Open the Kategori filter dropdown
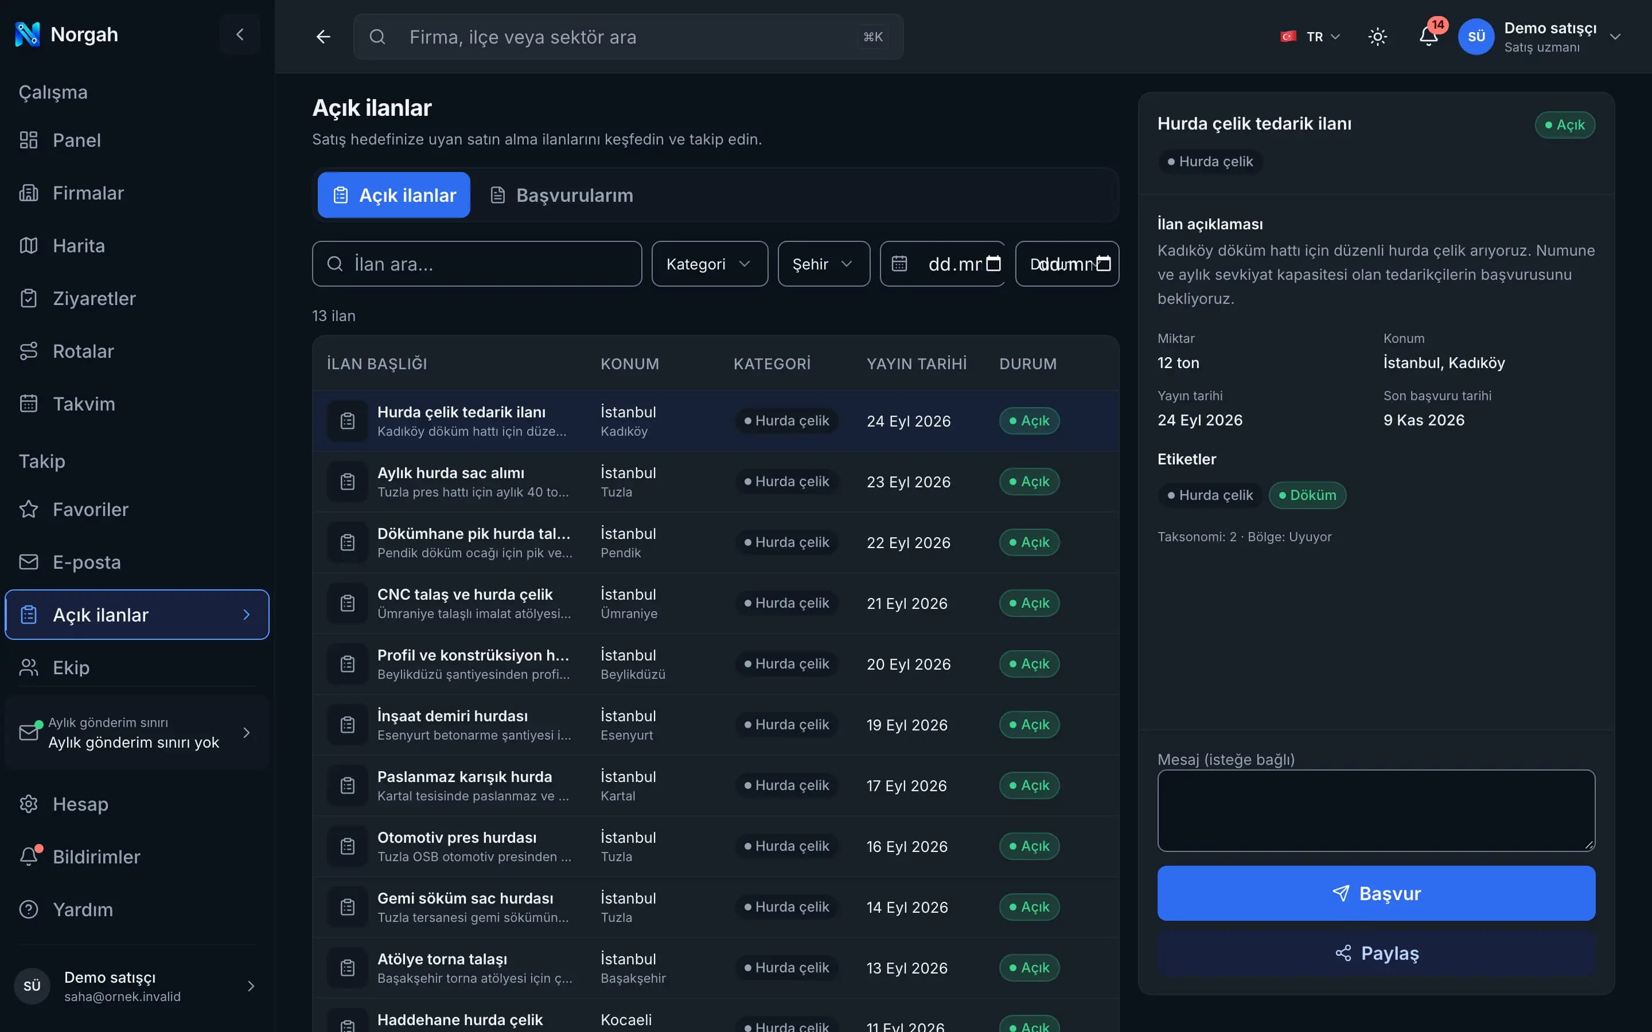The image size is (1652, 1032). 709,264
